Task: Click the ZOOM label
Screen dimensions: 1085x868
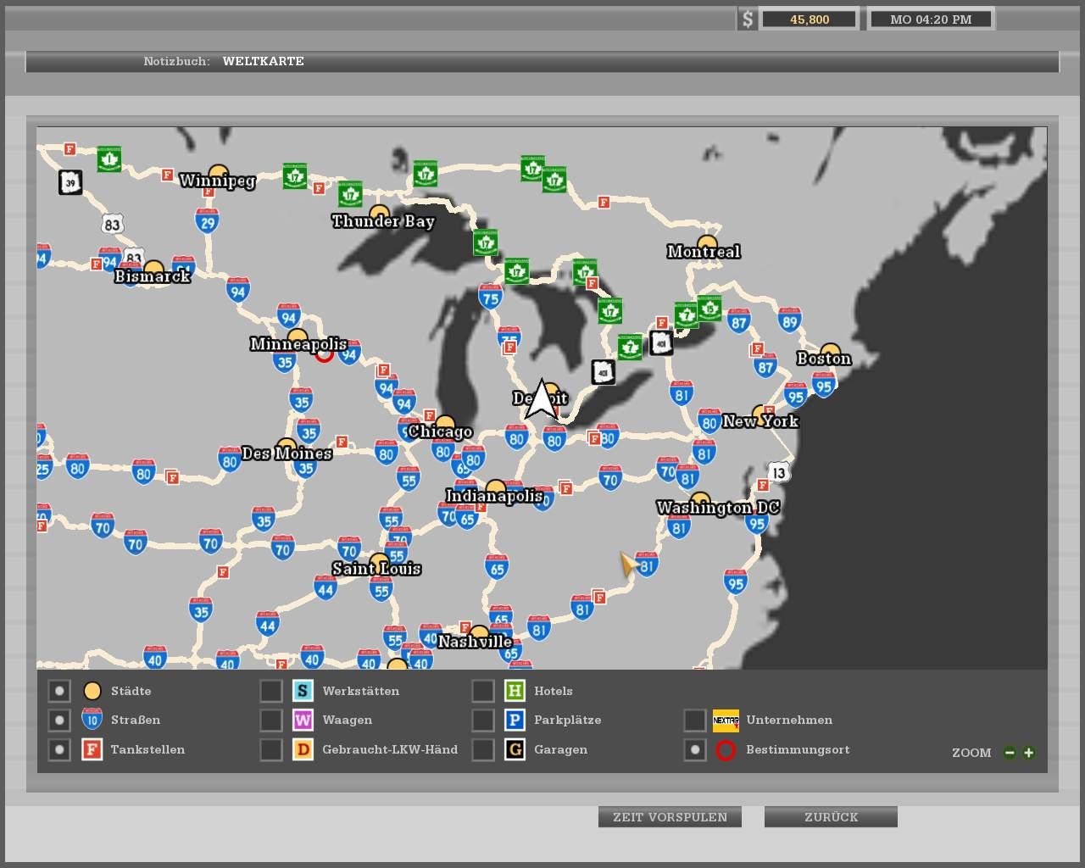Action: point(971,753)
